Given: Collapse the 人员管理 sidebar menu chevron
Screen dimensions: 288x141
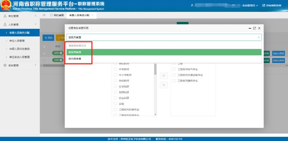Looking at the screenshot, I should 36,24.
